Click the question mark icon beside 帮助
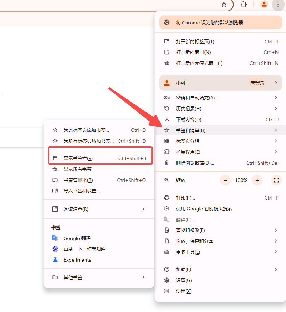This screenshot has width=286, height=312. click(167, 269)
